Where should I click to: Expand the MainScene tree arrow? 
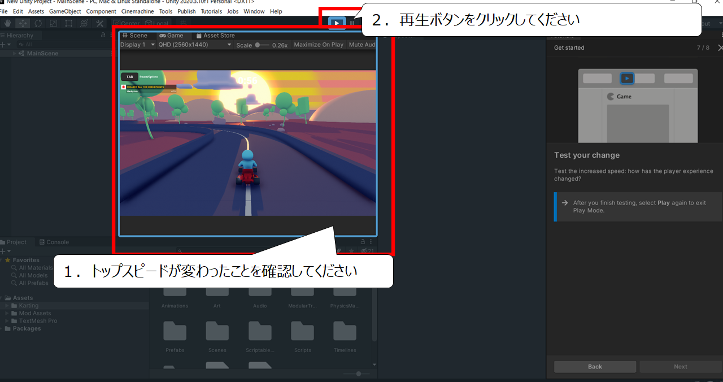click(x=14, y=53)
